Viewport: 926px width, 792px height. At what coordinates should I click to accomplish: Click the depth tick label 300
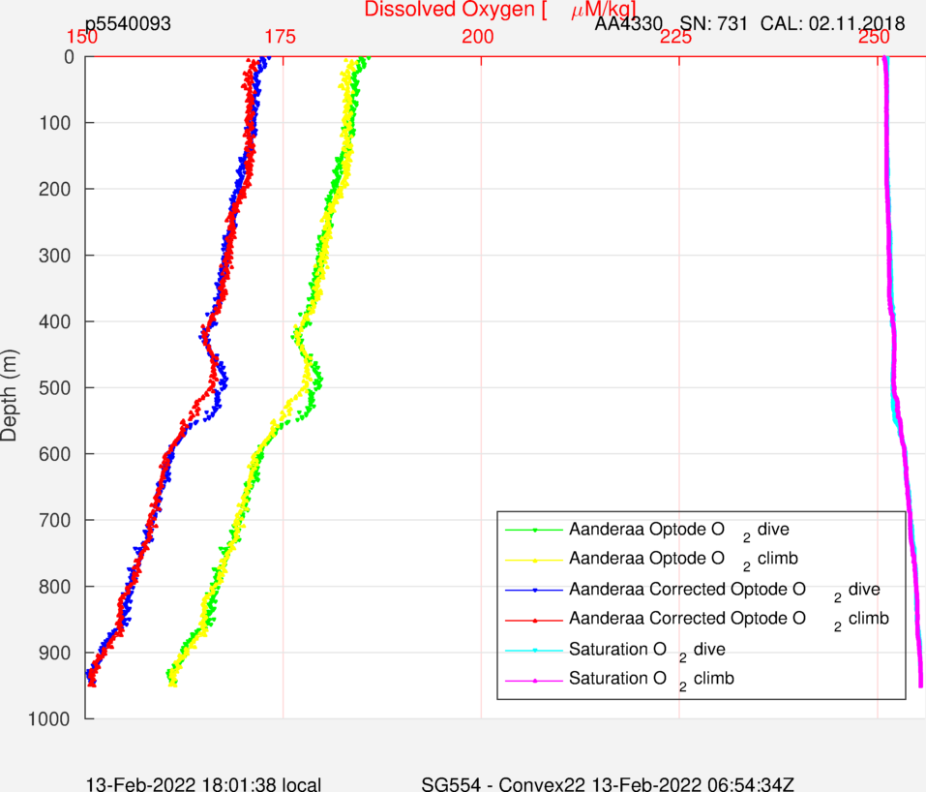(55, 256)
